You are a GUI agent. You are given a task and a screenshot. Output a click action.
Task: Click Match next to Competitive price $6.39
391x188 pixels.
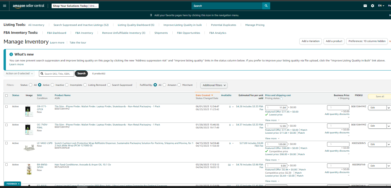[298, 173]
